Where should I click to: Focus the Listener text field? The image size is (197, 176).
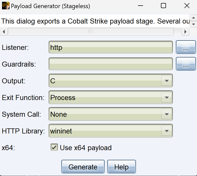(x=110, y=47)
